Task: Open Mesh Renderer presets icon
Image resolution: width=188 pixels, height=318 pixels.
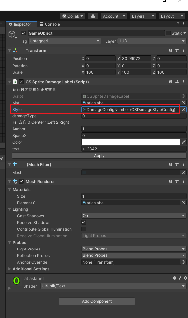Action: click(177, 181)
